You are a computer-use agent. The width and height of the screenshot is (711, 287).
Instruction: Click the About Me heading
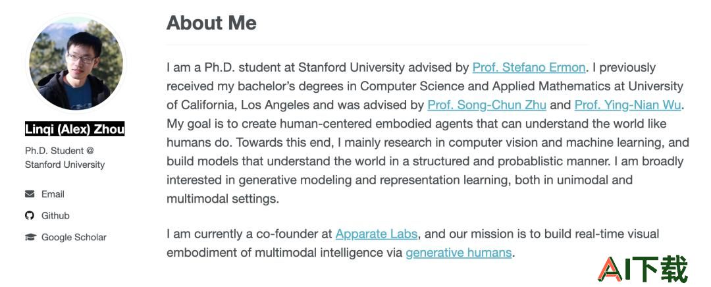click(x=211, y=22)
